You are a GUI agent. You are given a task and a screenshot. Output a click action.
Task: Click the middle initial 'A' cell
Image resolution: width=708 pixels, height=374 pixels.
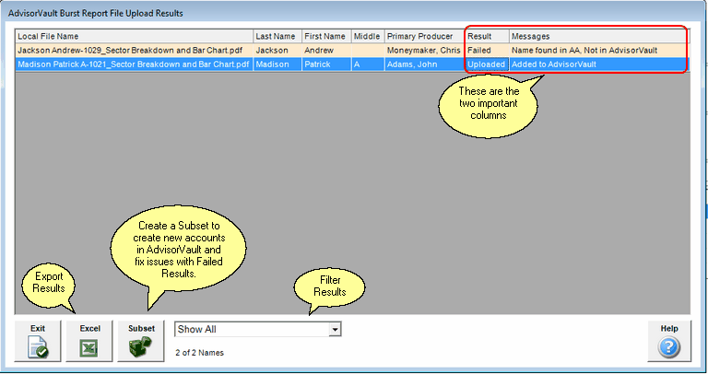click(x=368, y=64)
